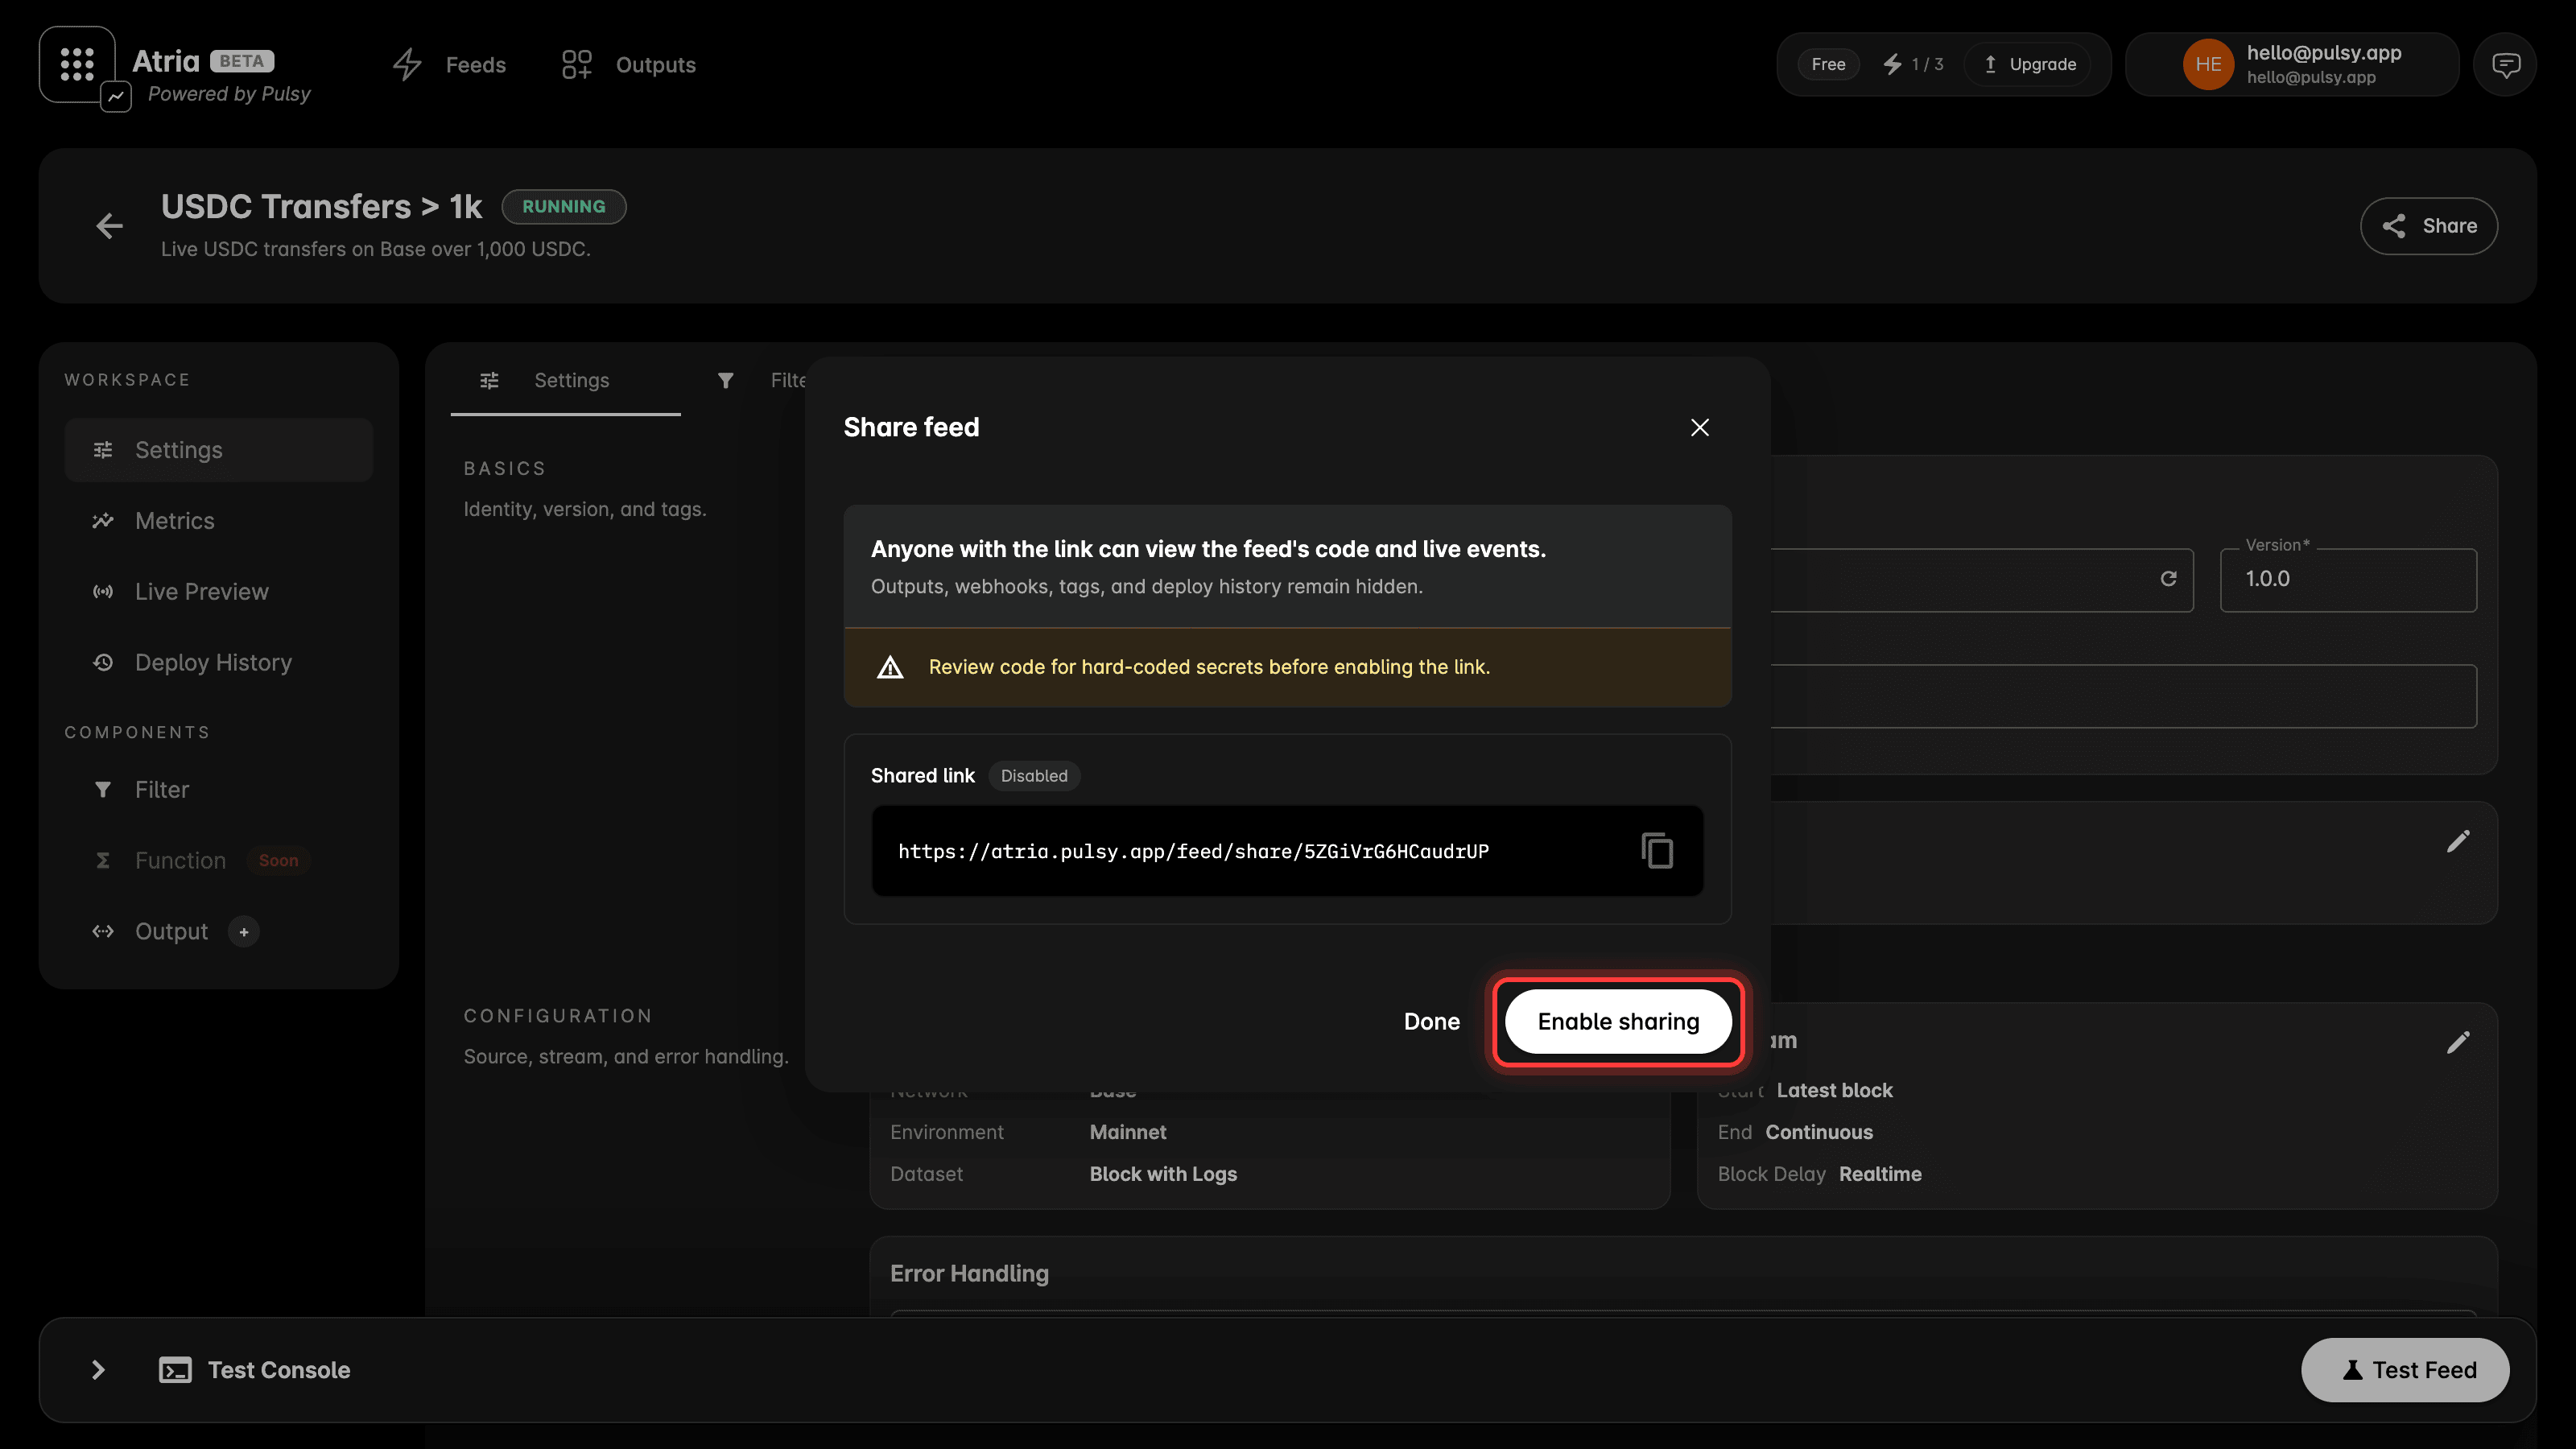Click the refresh icon beside Version field
2576x1449 pixels.
pos(2168,579)
